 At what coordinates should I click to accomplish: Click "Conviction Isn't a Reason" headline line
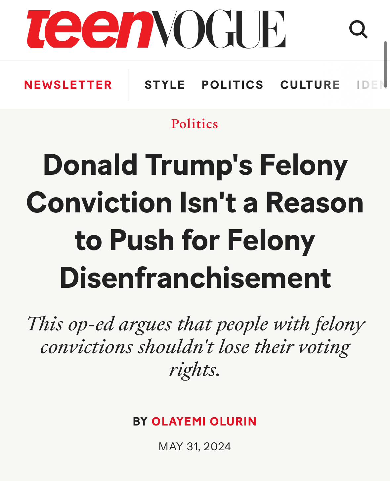pos(195,203)
